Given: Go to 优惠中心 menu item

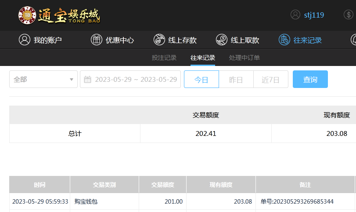Looking at the screenshot, I should [120, 40].
